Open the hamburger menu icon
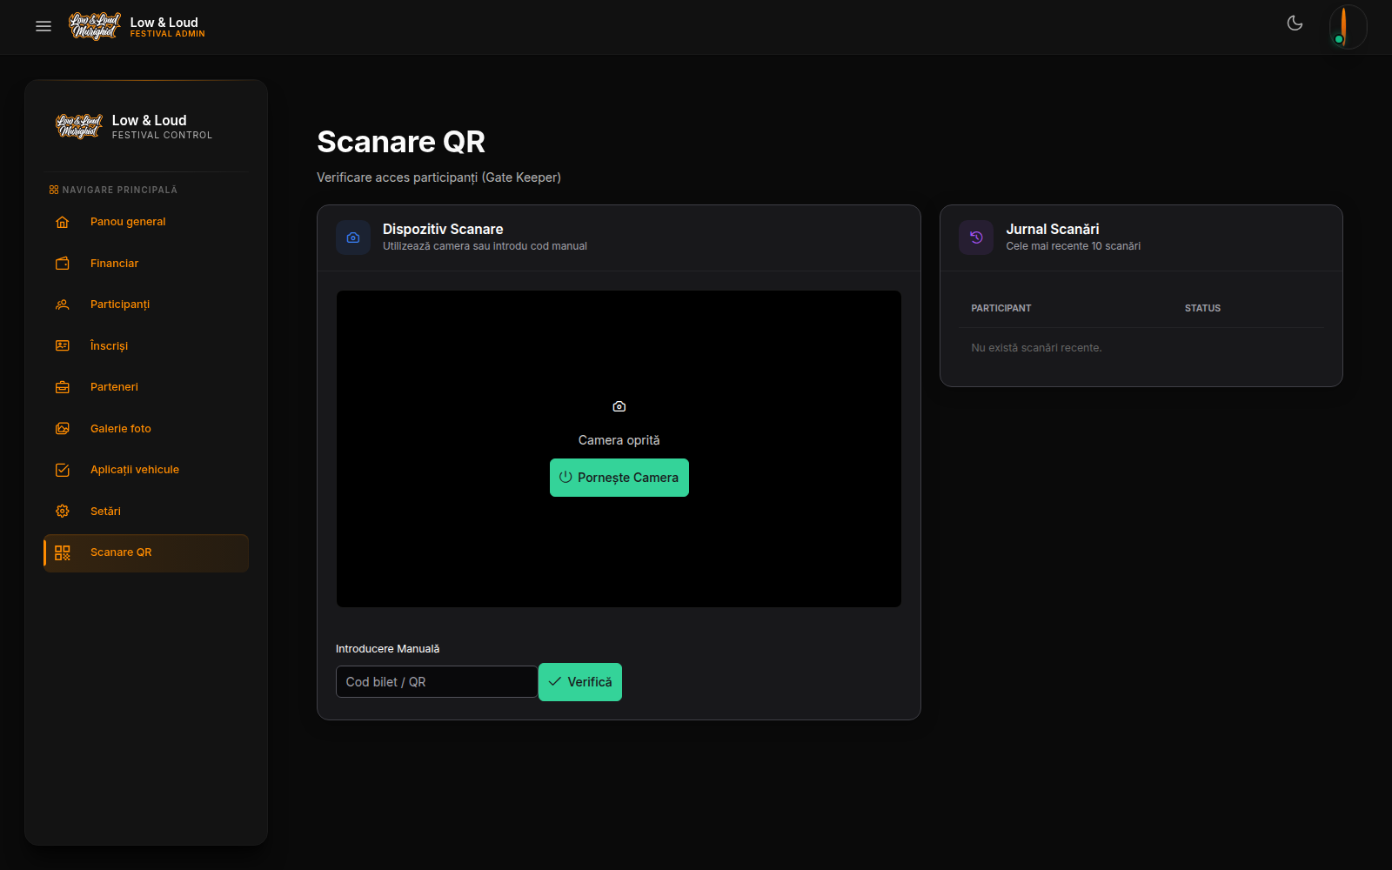The width and height of the screenshot is (1392, 870). 43,26
